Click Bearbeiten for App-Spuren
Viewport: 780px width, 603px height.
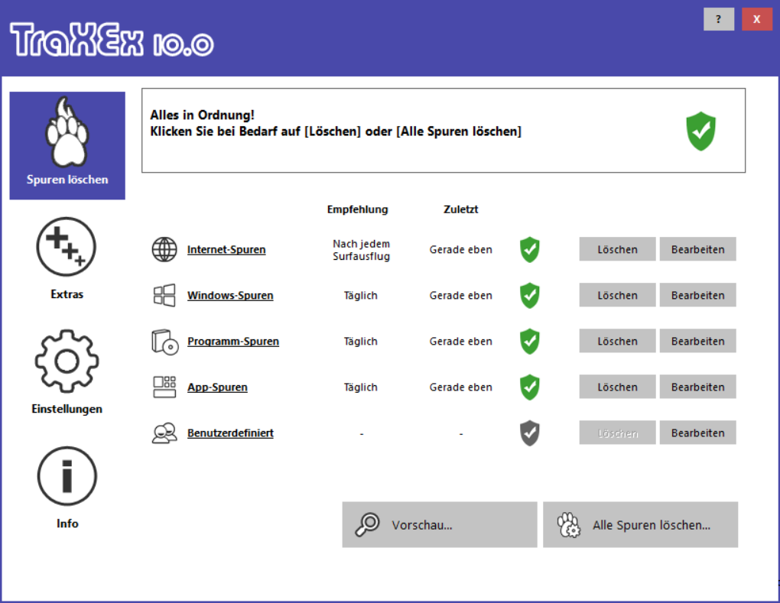click(x=698, y=387)
